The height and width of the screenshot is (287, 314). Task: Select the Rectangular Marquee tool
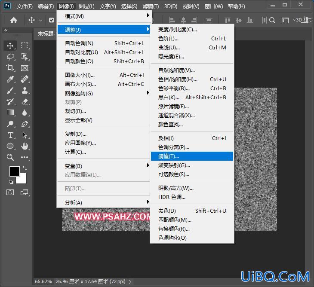(25, 46)
